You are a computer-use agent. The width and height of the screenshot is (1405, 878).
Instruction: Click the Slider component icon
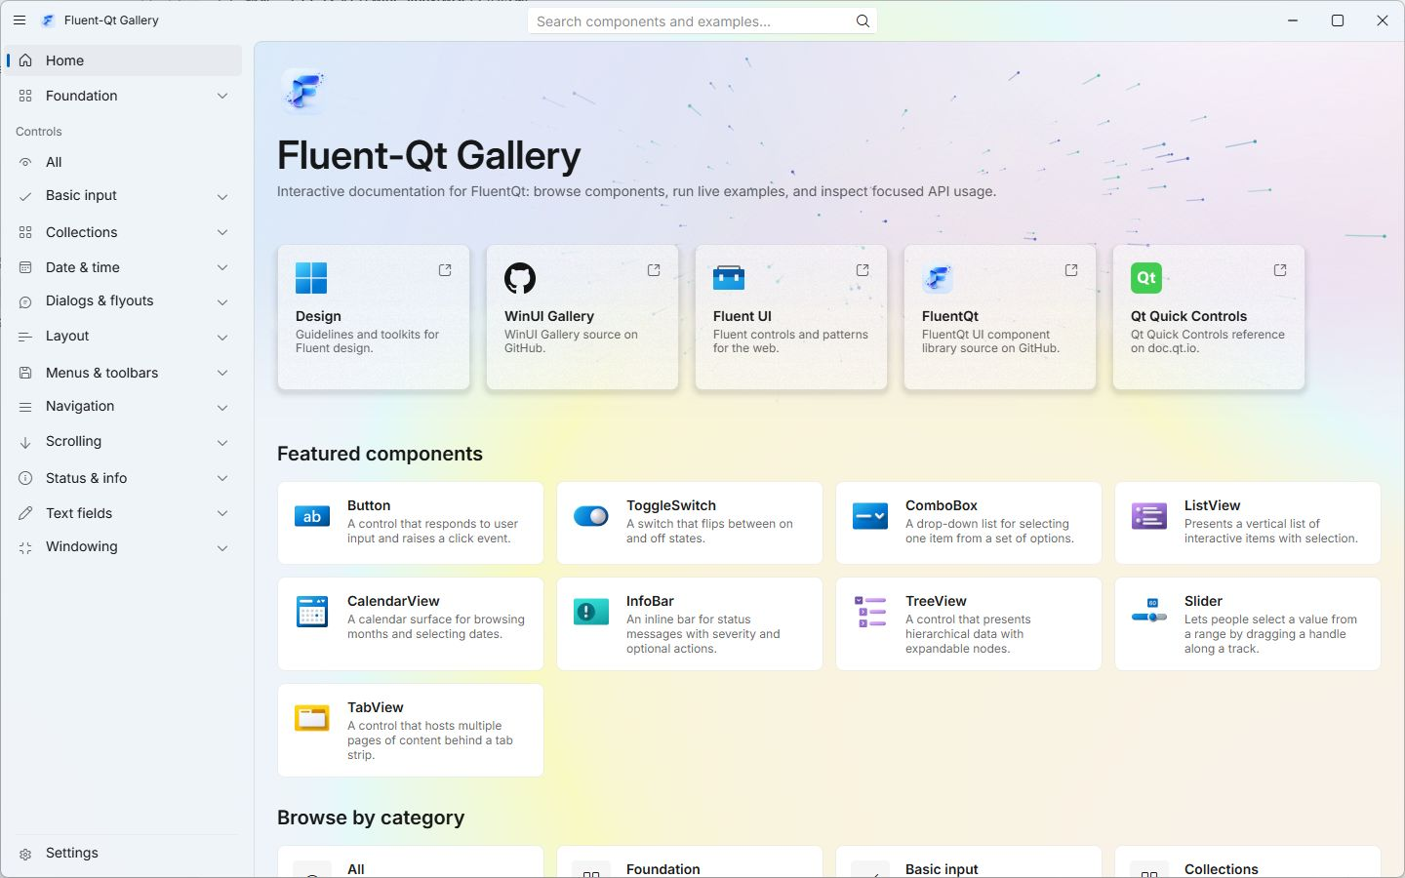click(1149, 612)
